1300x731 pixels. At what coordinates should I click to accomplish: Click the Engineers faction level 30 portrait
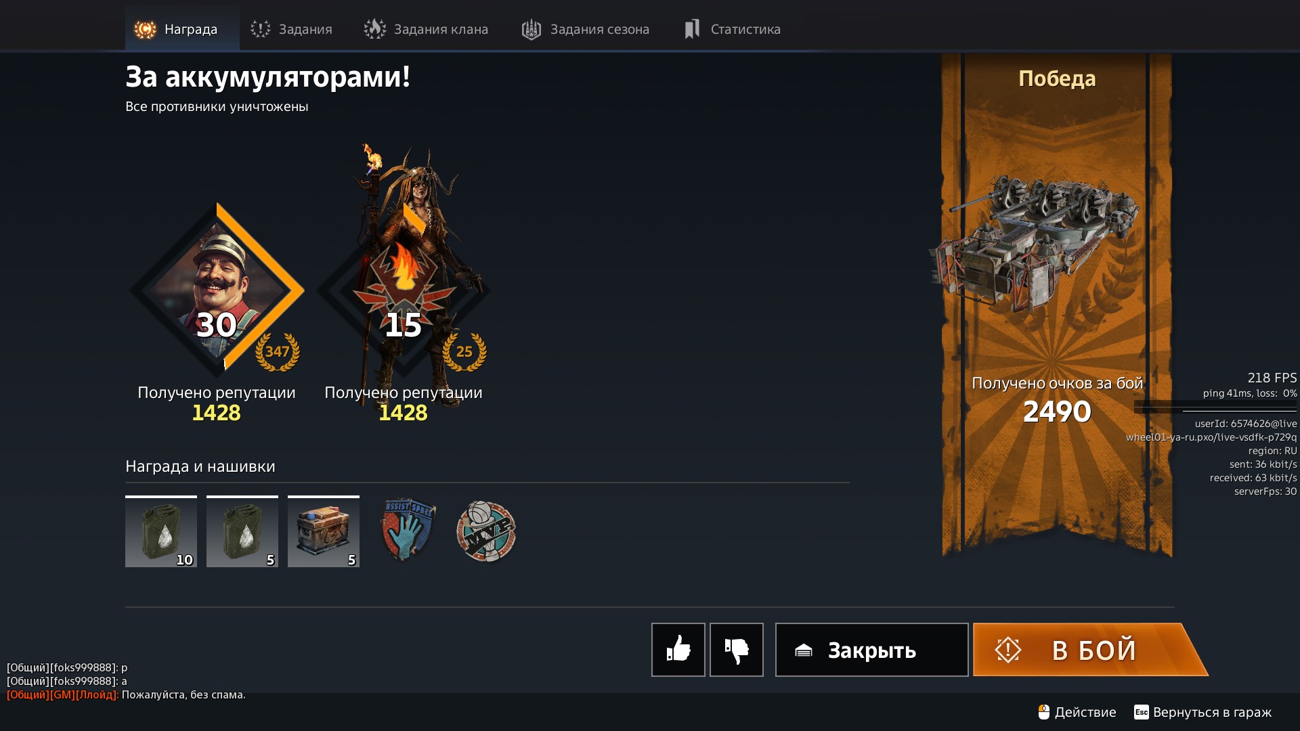click(x=217, y=290)
